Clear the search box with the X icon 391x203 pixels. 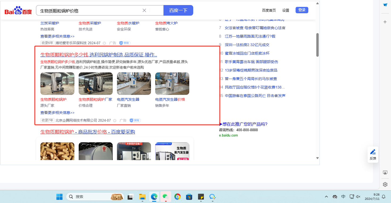pyautogui.click(x=144, y=11)
